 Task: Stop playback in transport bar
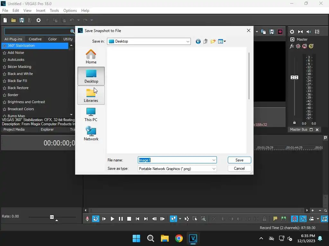pyautogui.click(x=129, y=219)
